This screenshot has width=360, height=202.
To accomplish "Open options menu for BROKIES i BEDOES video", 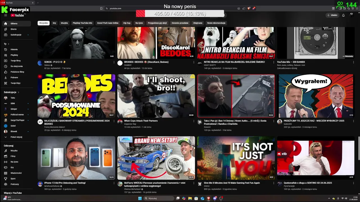I will (194, 62).
